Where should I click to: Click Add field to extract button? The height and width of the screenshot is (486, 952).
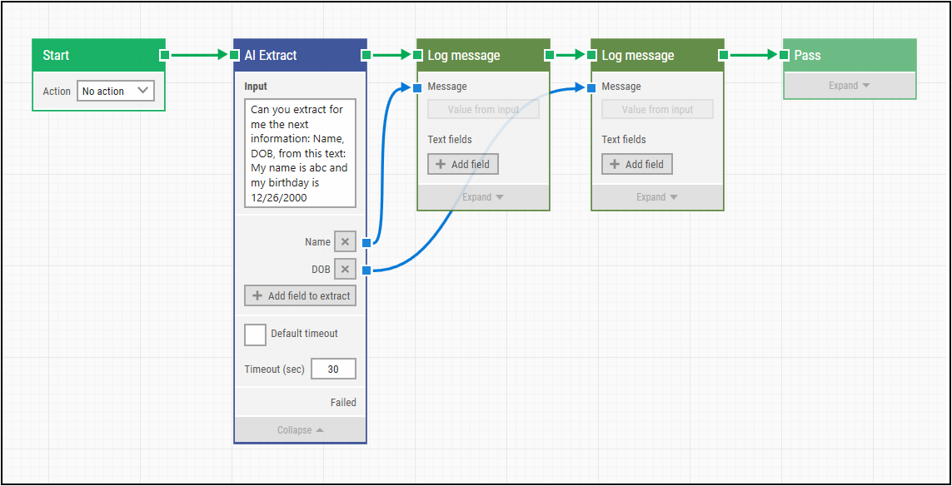click(x=301, y=295)
